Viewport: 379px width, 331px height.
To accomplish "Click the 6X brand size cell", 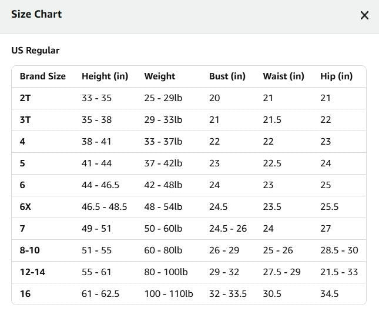I will [25, 207].
